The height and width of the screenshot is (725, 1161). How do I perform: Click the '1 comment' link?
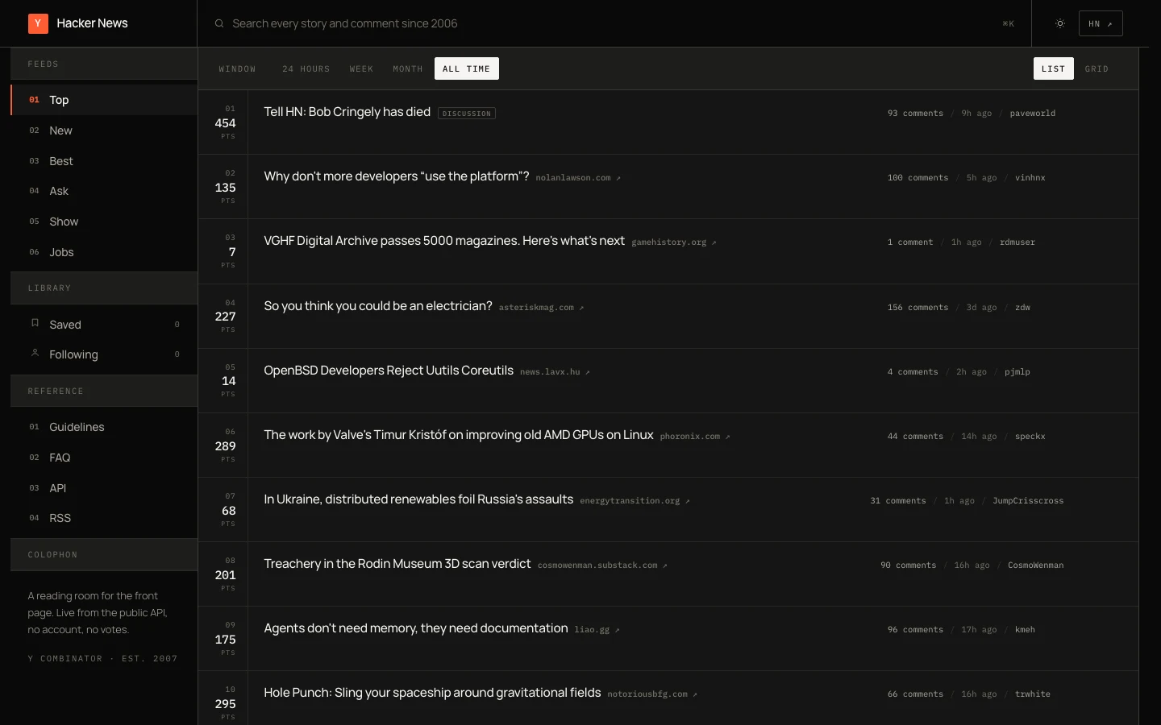click(x=910, y=242)
